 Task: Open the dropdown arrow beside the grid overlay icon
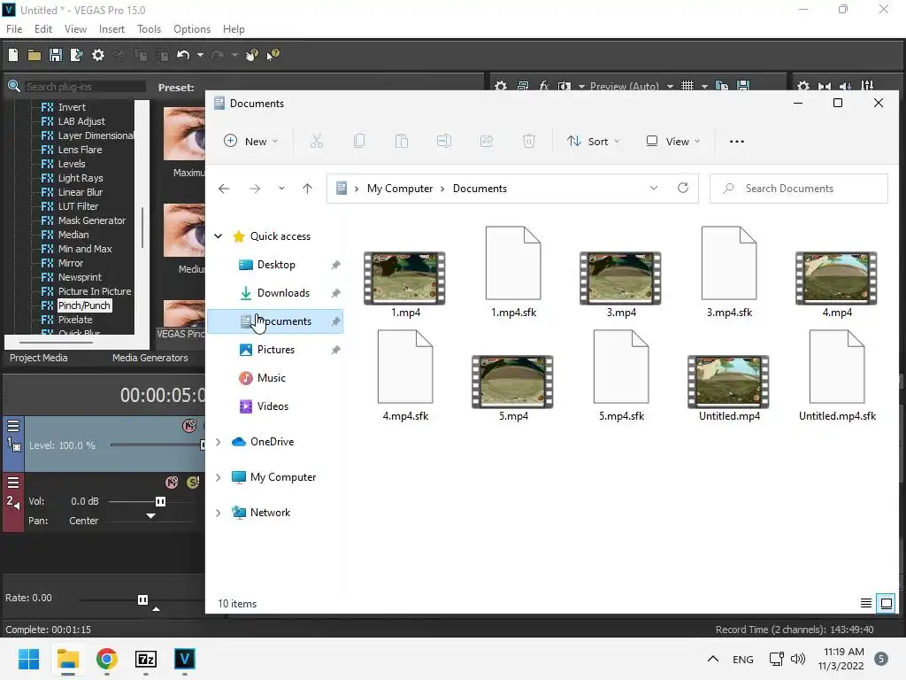click(704, 86)
